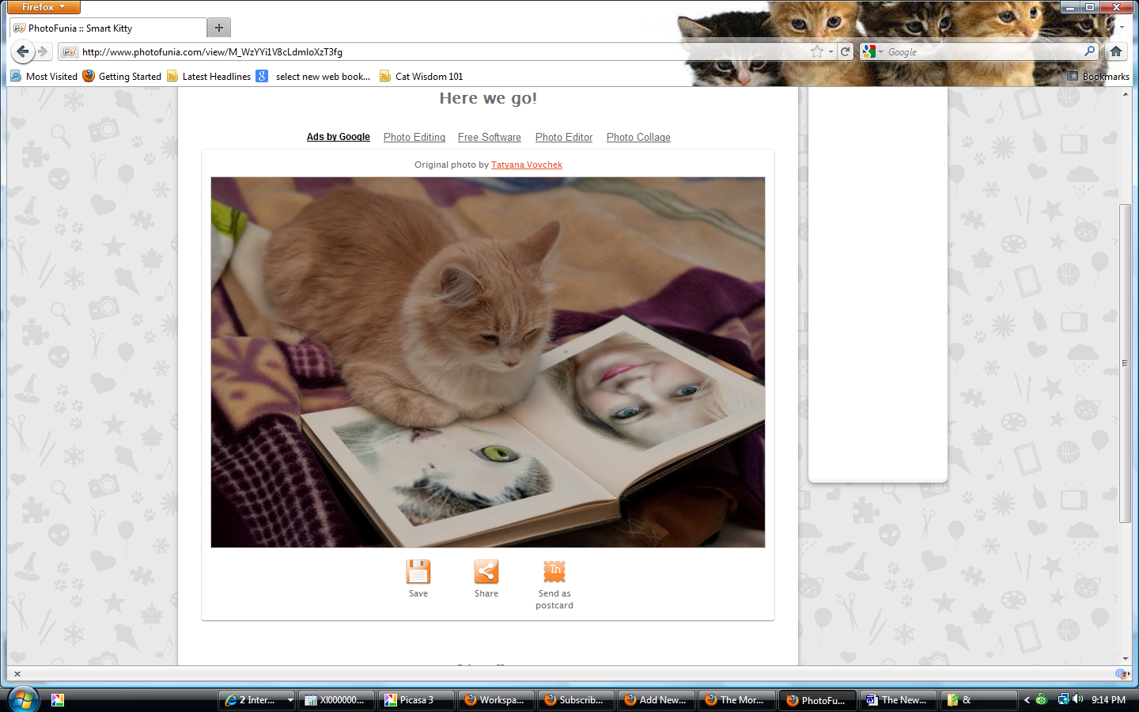Go back with the browser Back arrow
The width and height of the screenshot is (1139, 712).
22,51
